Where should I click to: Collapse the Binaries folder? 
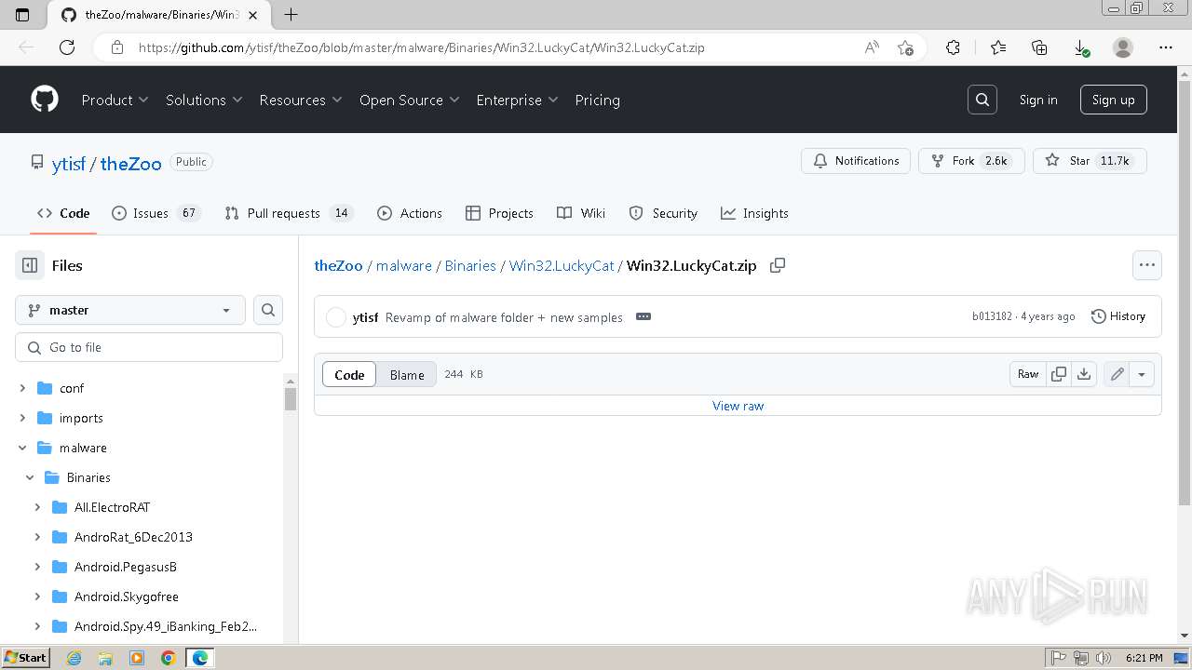pos(30,477)
